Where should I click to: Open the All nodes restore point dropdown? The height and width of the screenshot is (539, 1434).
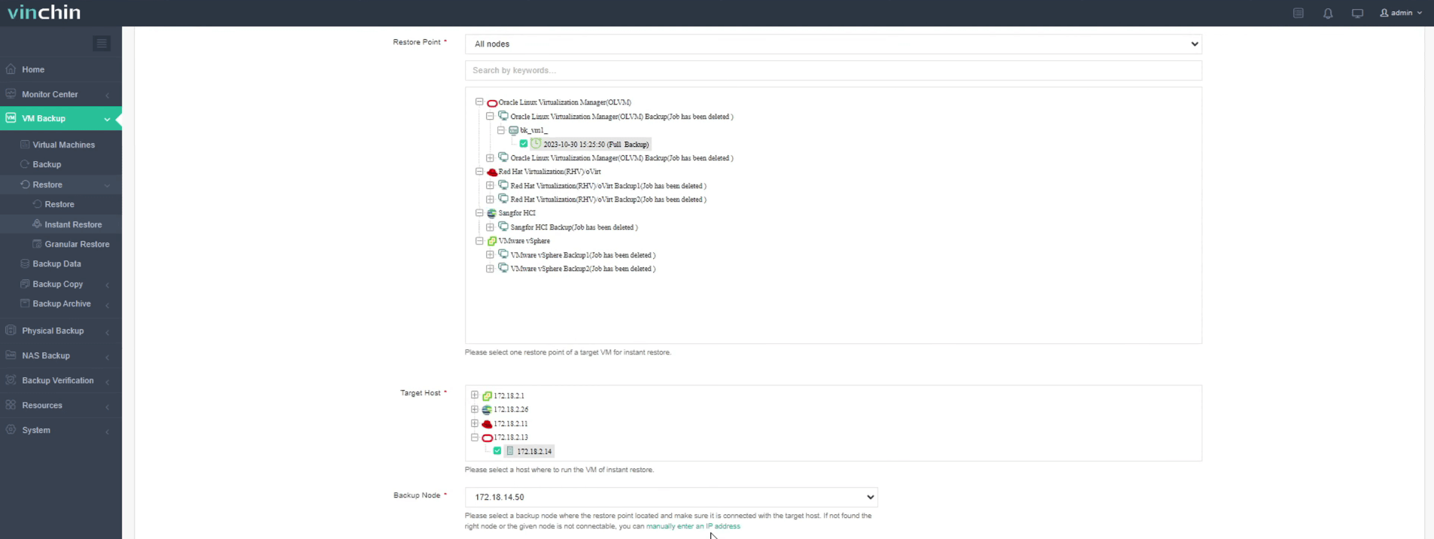[833, 44]
